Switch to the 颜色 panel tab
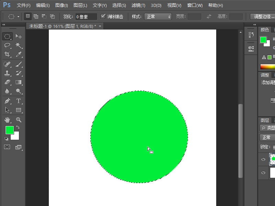 (x=265, y=30)
